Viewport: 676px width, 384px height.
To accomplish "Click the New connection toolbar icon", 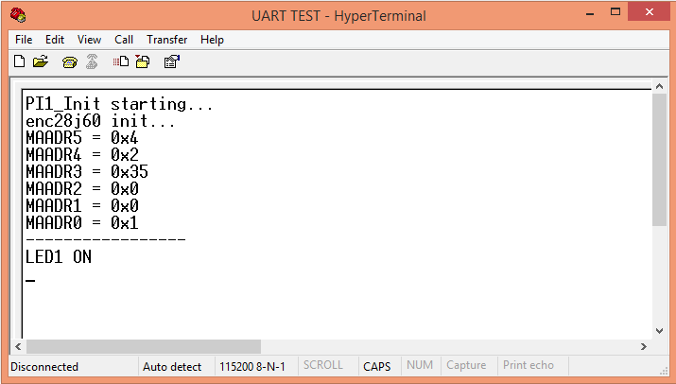I will coord(19,61).
